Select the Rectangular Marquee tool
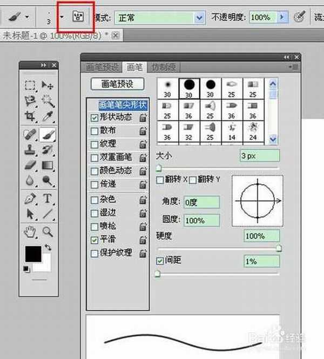 click(x=30, y=85)
